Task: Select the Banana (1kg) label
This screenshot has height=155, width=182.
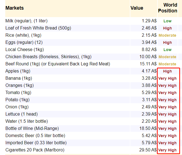Action: pyautogui.click(x=19, y=78)
